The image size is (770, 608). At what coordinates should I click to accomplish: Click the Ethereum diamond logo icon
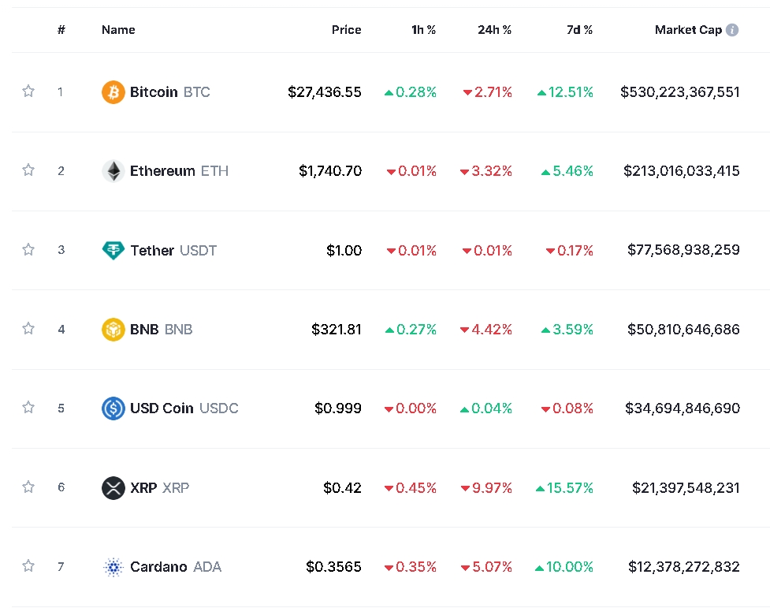[x=113, y=171]
